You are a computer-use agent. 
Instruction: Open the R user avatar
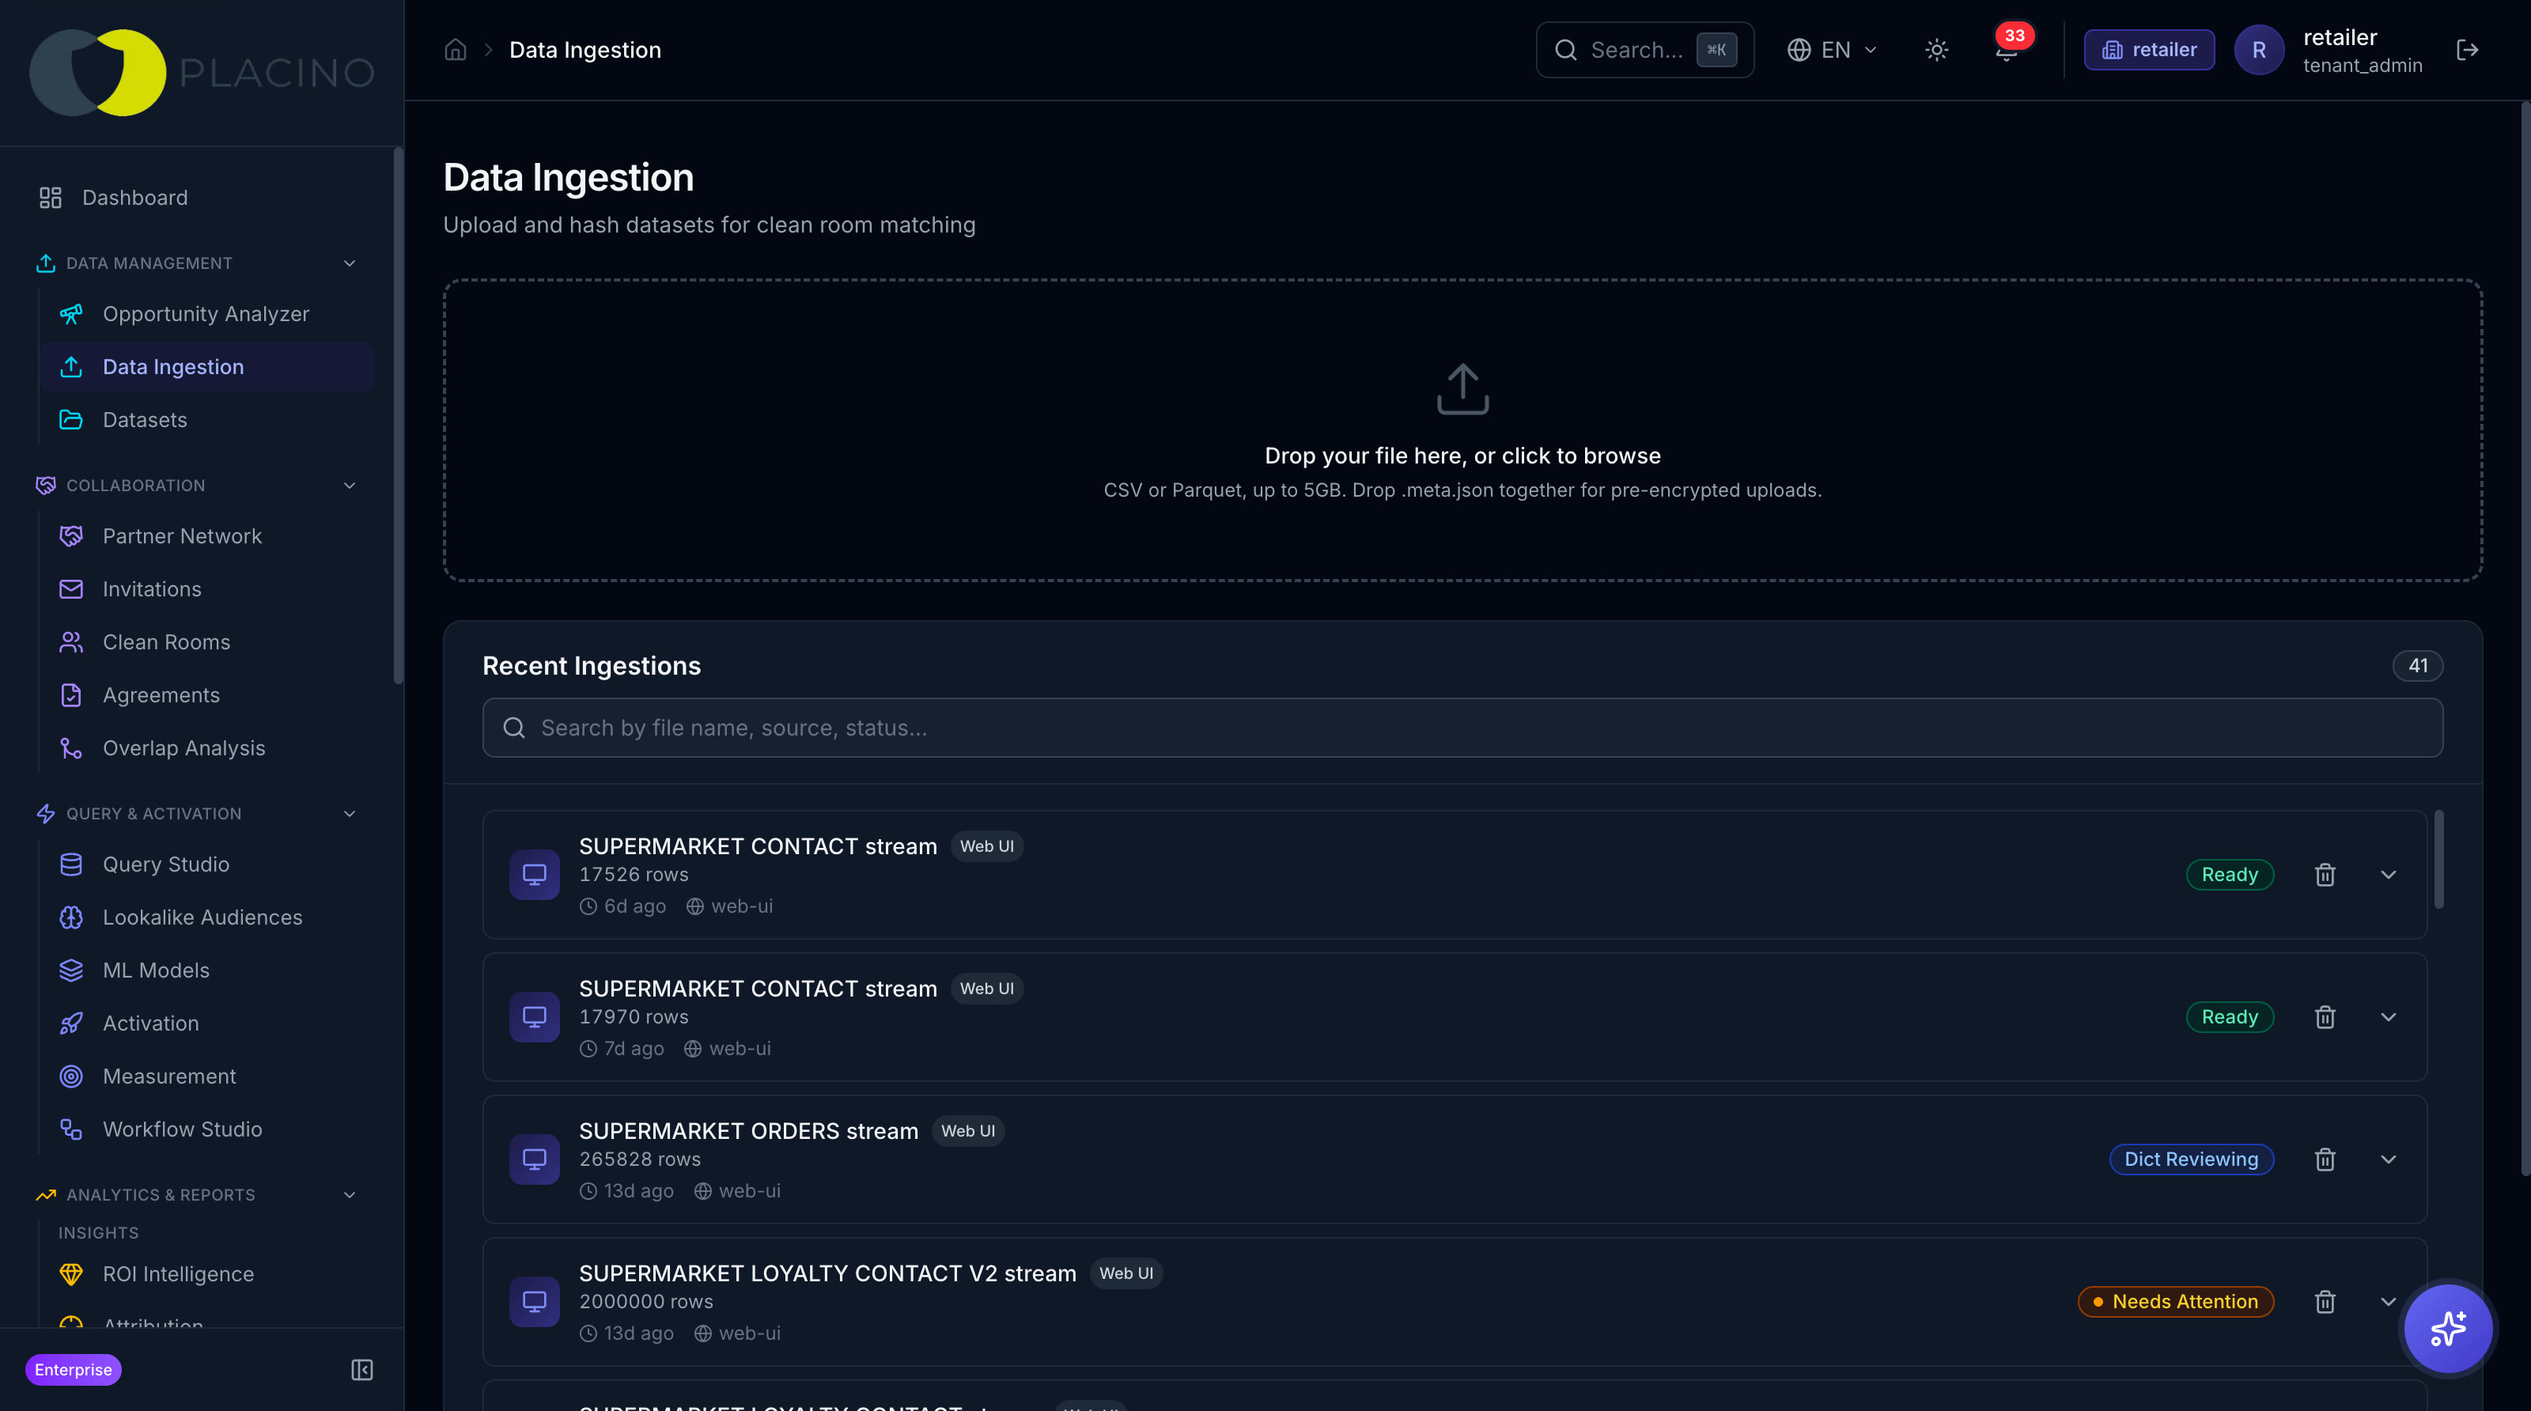(2258, 50)
